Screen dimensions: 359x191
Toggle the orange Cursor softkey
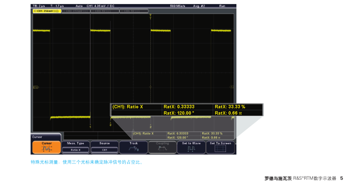click(x=46, y=147)
